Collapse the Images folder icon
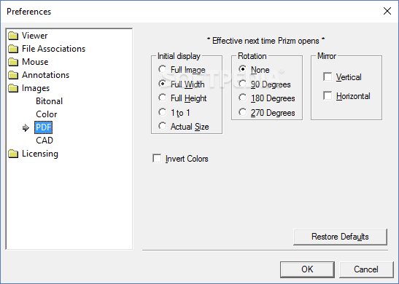Screen dimensions: 399x284 [13, 88]
